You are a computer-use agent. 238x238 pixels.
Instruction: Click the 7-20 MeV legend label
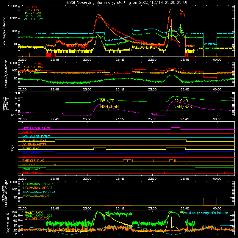click(32, 73)
